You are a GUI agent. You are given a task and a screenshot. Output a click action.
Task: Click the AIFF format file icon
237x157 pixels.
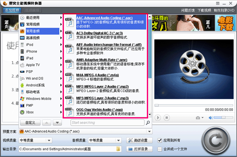pos(69,49)
